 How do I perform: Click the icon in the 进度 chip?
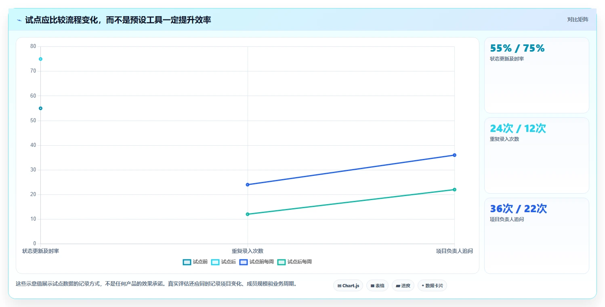point(398,286)
